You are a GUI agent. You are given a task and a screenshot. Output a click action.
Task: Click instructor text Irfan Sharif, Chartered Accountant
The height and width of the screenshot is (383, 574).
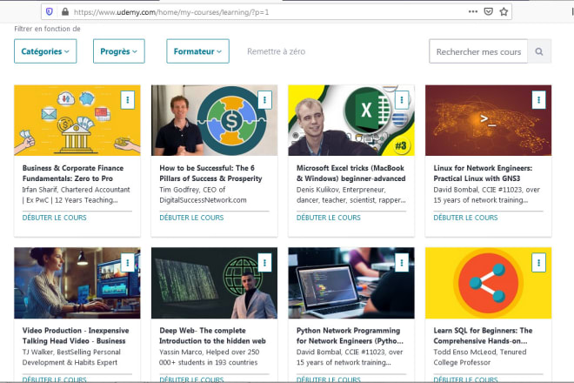click(x=77, y=190)
